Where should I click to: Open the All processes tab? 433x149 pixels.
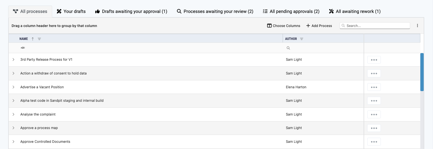30,11
